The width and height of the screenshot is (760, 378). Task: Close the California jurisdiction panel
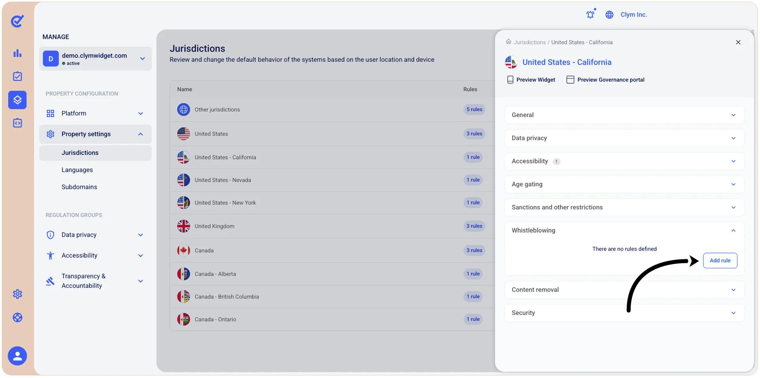[738, 42]
